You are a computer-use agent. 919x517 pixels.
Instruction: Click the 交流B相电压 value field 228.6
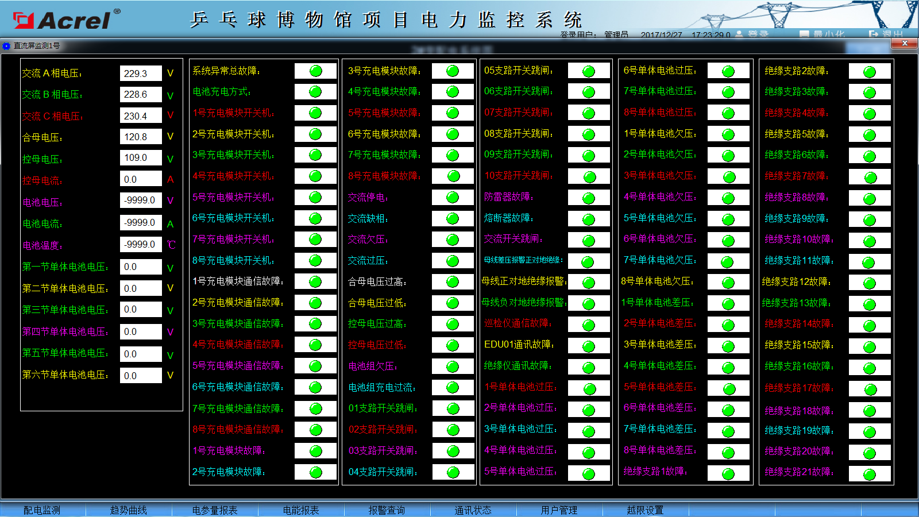coord(141,94)
